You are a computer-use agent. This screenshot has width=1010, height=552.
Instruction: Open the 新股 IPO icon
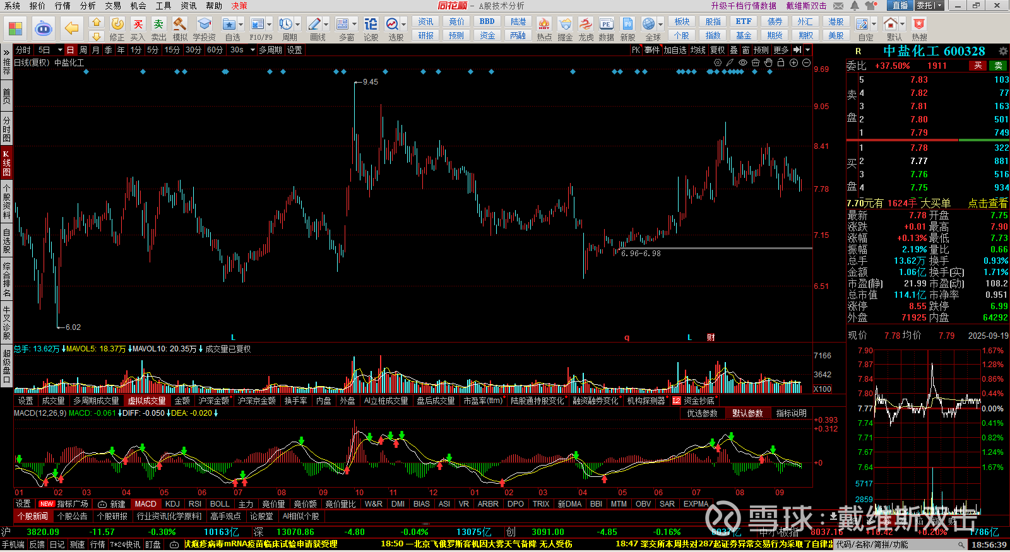click(627, 25)
